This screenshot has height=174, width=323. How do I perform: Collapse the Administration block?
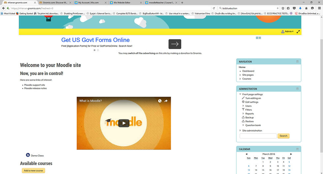click(x=297, y=89)
